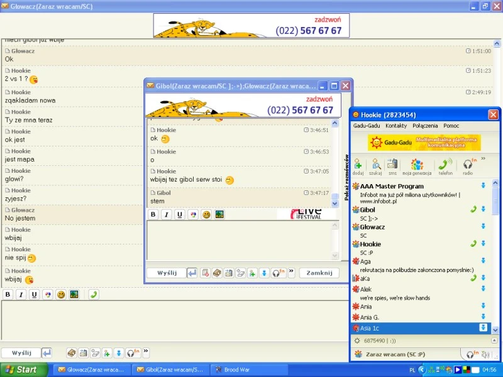
Task: Open the radio headphones icon
Action: pyautogui.click(x=468, y=165)
